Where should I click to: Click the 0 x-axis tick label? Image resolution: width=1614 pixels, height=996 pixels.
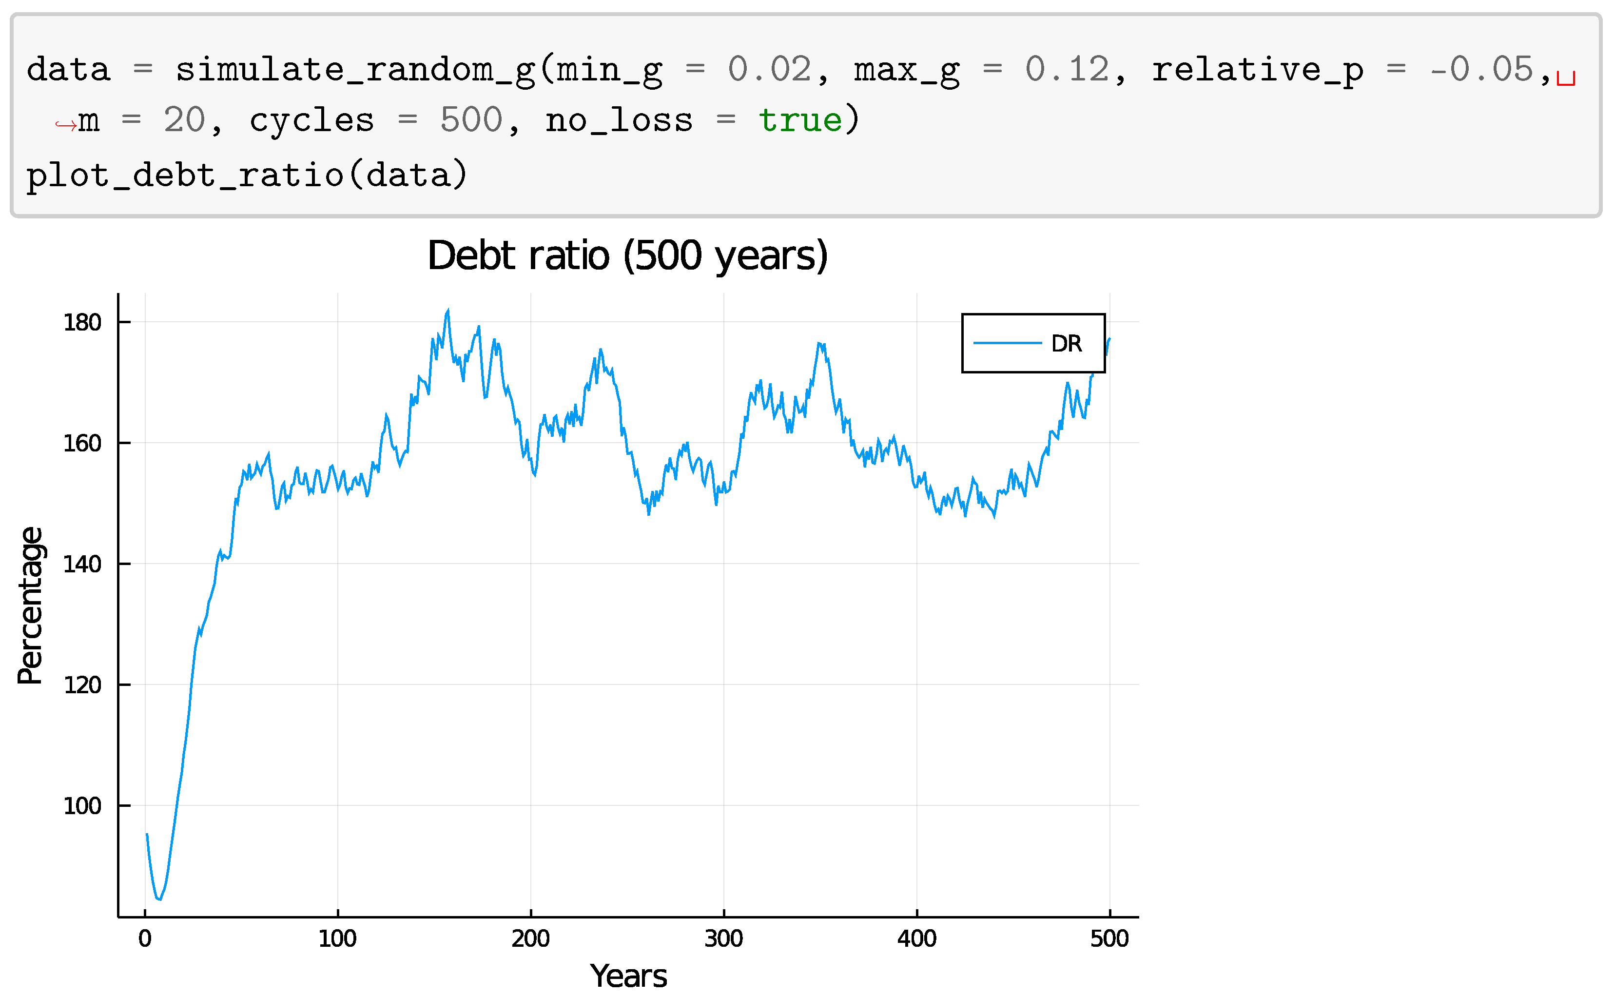[145, 938]
